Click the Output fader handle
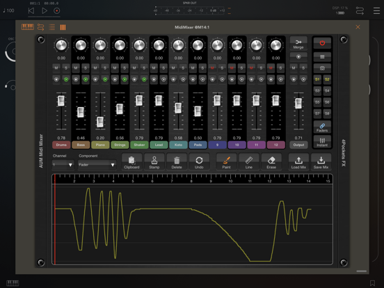 tap(298, 104)
